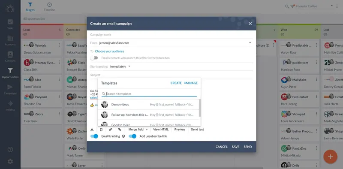Click the Email tracking info icon
Screen dimensions: 343x169
[x=123, y=136]
